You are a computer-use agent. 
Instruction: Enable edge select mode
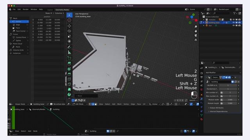93,104
